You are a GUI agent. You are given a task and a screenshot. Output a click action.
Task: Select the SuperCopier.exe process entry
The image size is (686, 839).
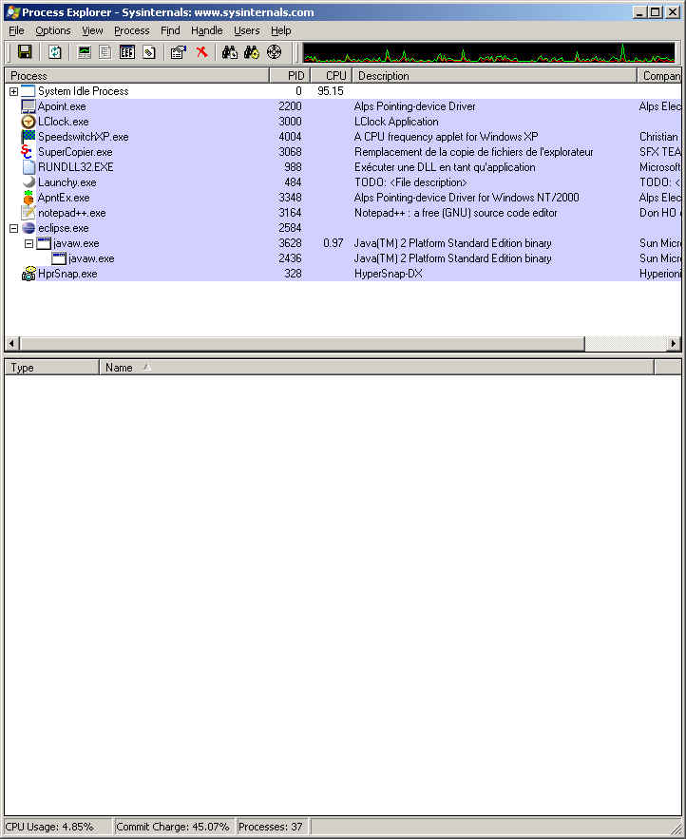coord(74,152)
